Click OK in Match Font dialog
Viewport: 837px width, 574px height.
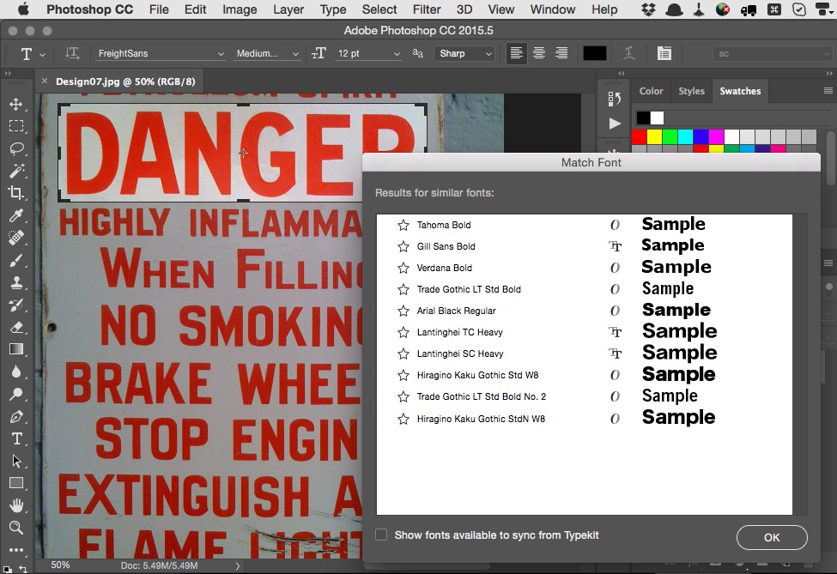tap(771, 537)
